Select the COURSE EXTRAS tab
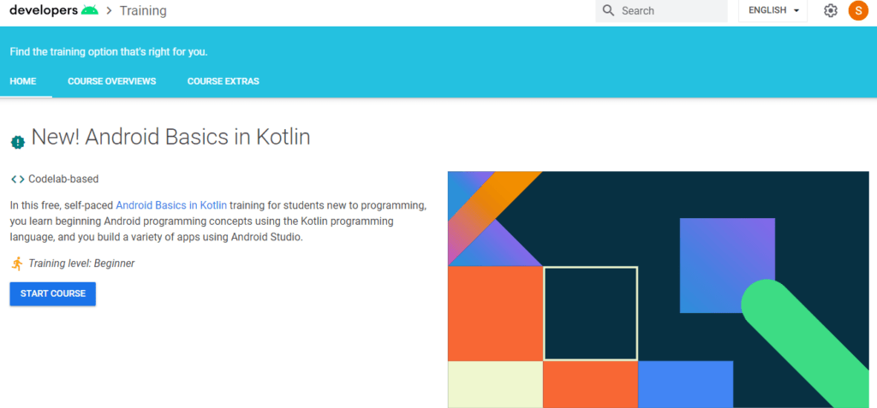The width and height of the screenshot is (877, 408). tap(223, 82)
